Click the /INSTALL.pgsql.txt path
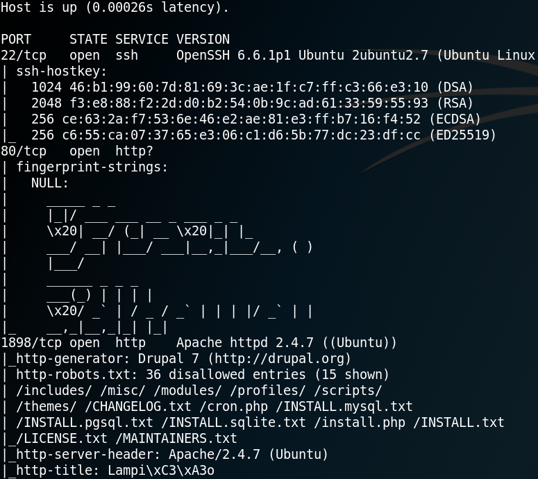This screenshot has width=538, height=479. click(x=85, y=422)
